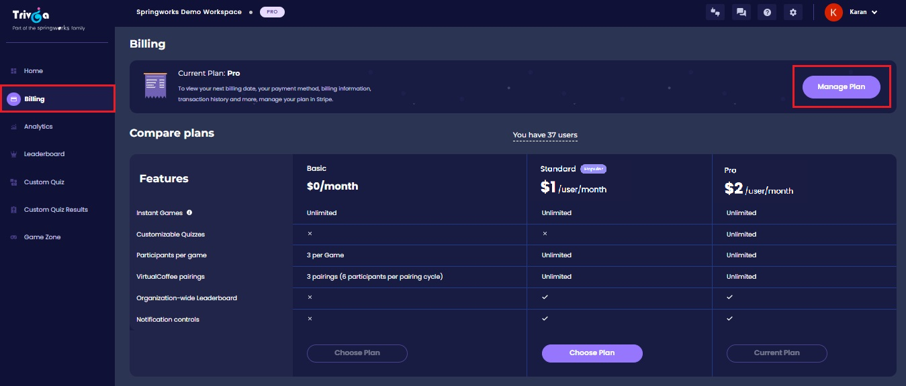Click the Leaderboard crown icon
The image size is (906, 386).
click(13, 154)
